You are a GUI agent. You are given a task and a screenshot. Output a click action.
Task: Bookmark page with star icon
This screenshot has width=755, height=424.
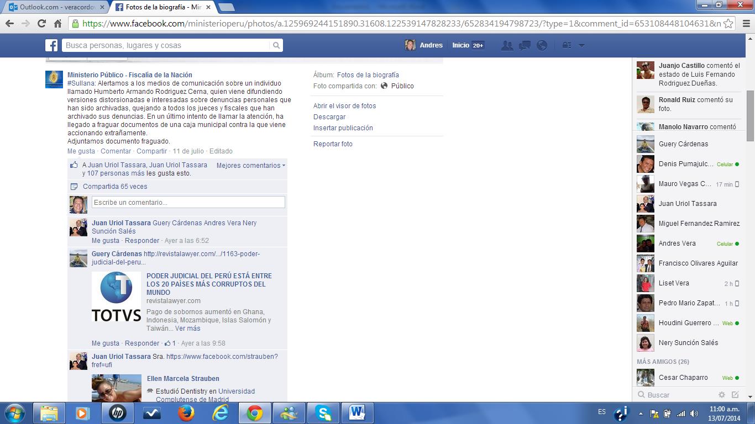pos(728,23)
